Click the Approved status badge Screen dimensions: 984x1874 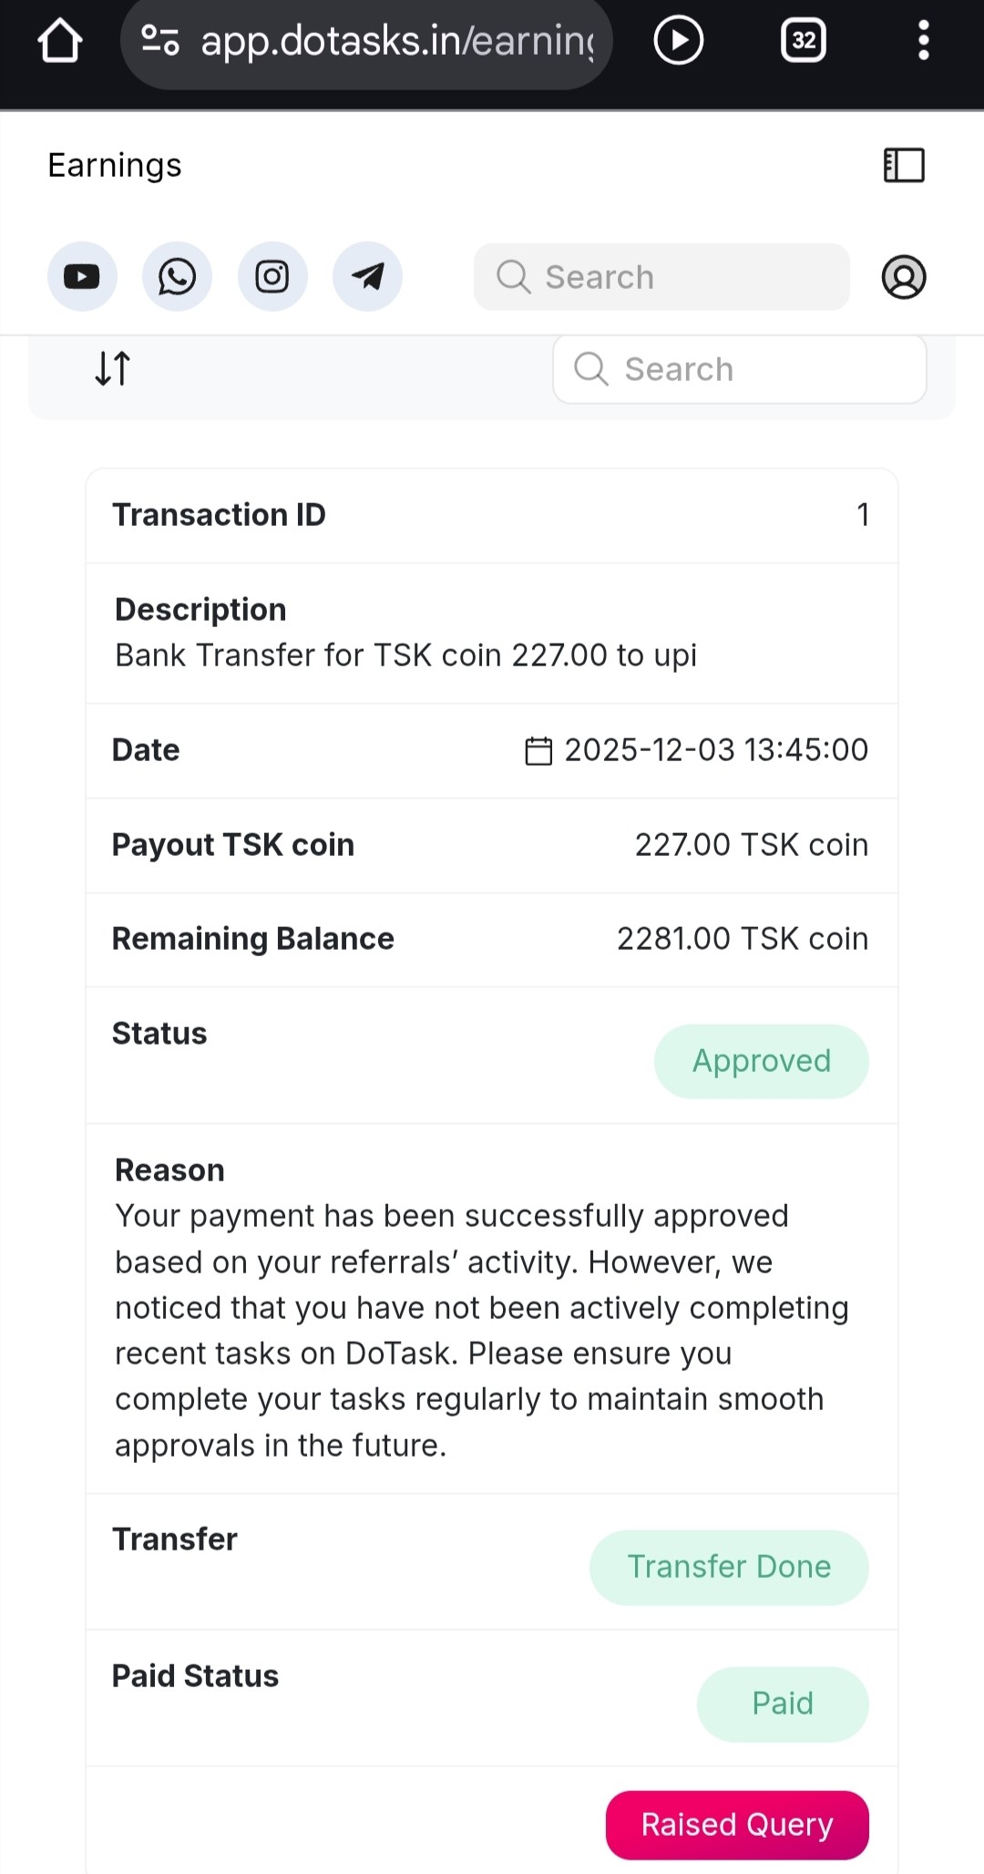click(x=762, y=1061)
